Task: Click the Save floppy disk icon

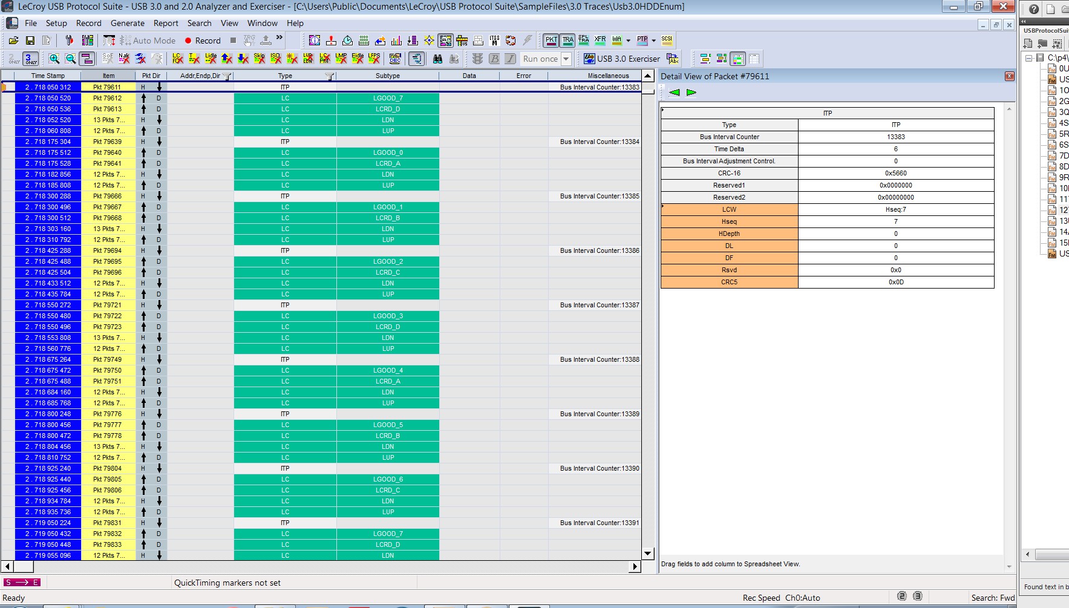Action: 30,41
